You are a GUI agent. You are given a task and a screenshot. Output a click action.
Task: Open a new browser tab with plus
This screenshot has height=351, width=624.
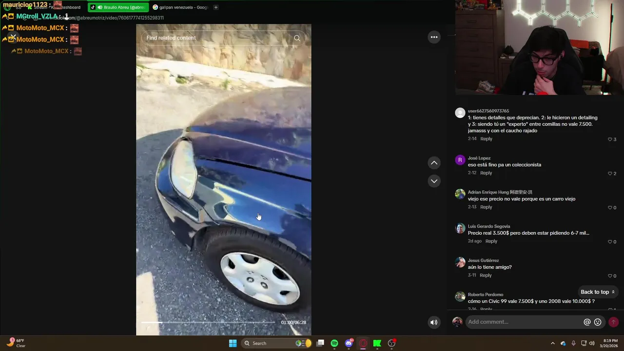(215, 7)
